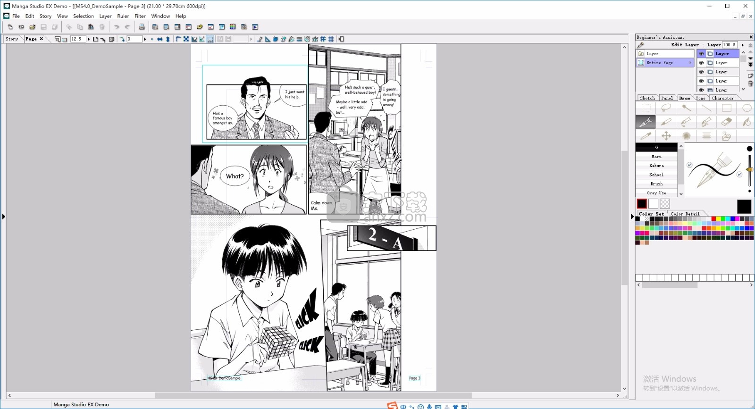This screenshot has height=409, width=755.
Task: Expand the Entire Page submenu arrow
Action: pyautogui.click(x=690, y=63)
